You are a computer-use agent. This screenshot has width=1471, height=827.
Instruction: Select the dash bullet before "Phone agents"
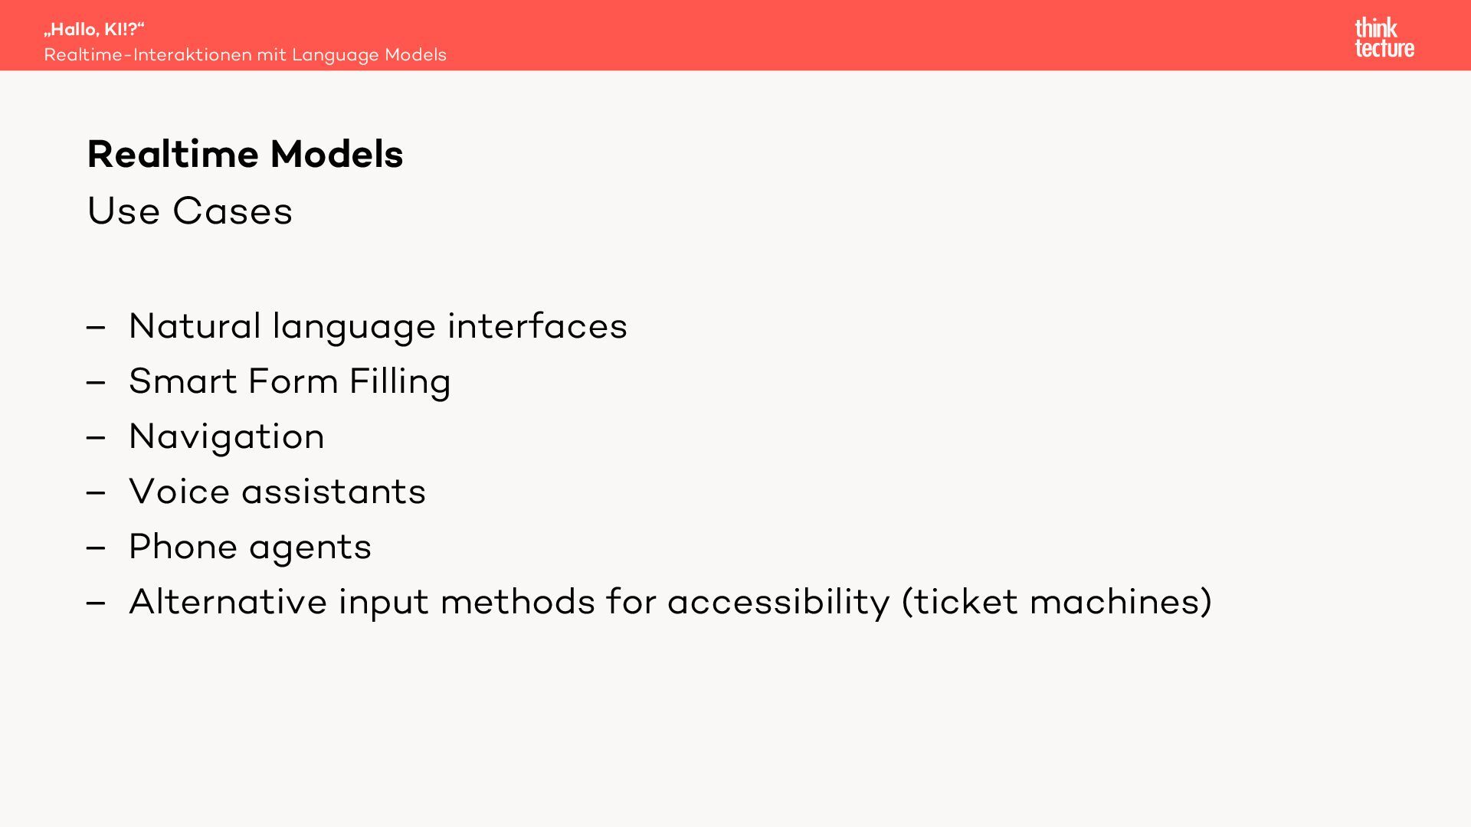[x=96, y=549]
